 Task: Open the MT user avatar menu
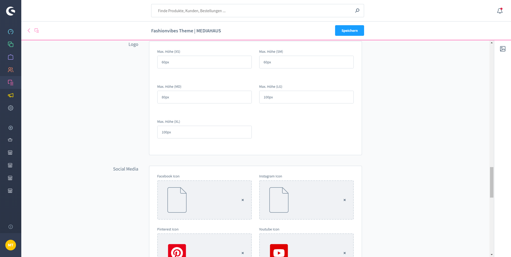(x=11, y=245)
